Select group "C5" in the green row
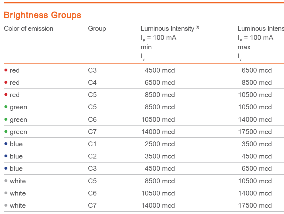The image size is (284, 214). [92, 107]
